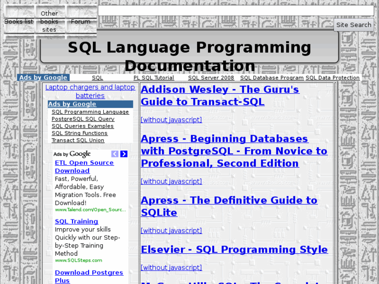Click the next ads arrow icon

[x=124, y=154]
